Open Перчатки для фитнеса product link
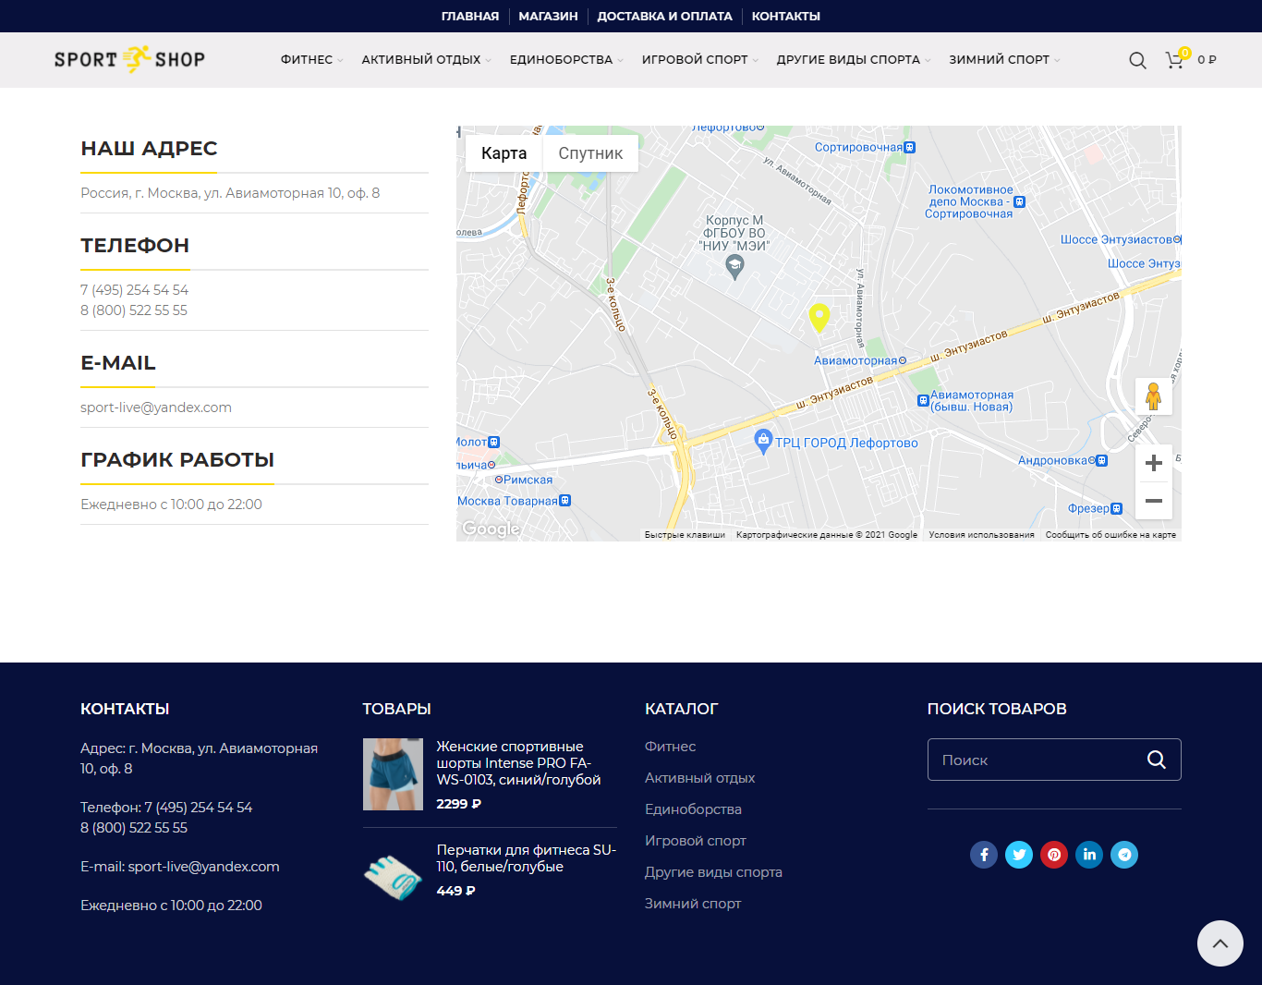Image resolution: width=1262 pixels, height=985 pixels. coord(526,858)
